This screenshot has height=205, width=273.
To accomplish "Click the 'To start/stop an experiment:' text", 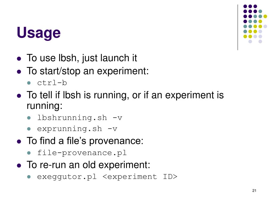I will tap(88, 71).
